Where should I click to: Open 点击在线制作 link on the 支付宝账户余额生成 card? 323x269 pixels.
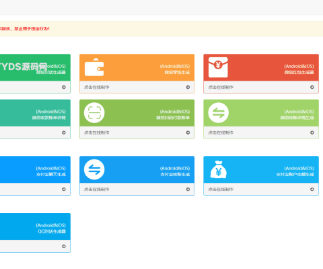tap(221, 190)
